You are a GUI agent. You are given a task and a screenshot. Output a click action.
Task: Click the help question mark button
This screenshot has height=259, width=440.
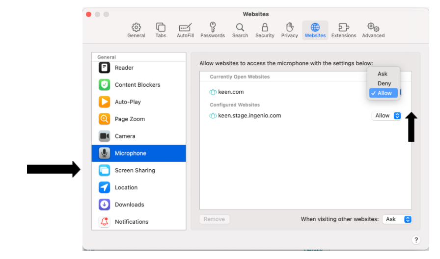pyautogui.click(x=416, y=240)
